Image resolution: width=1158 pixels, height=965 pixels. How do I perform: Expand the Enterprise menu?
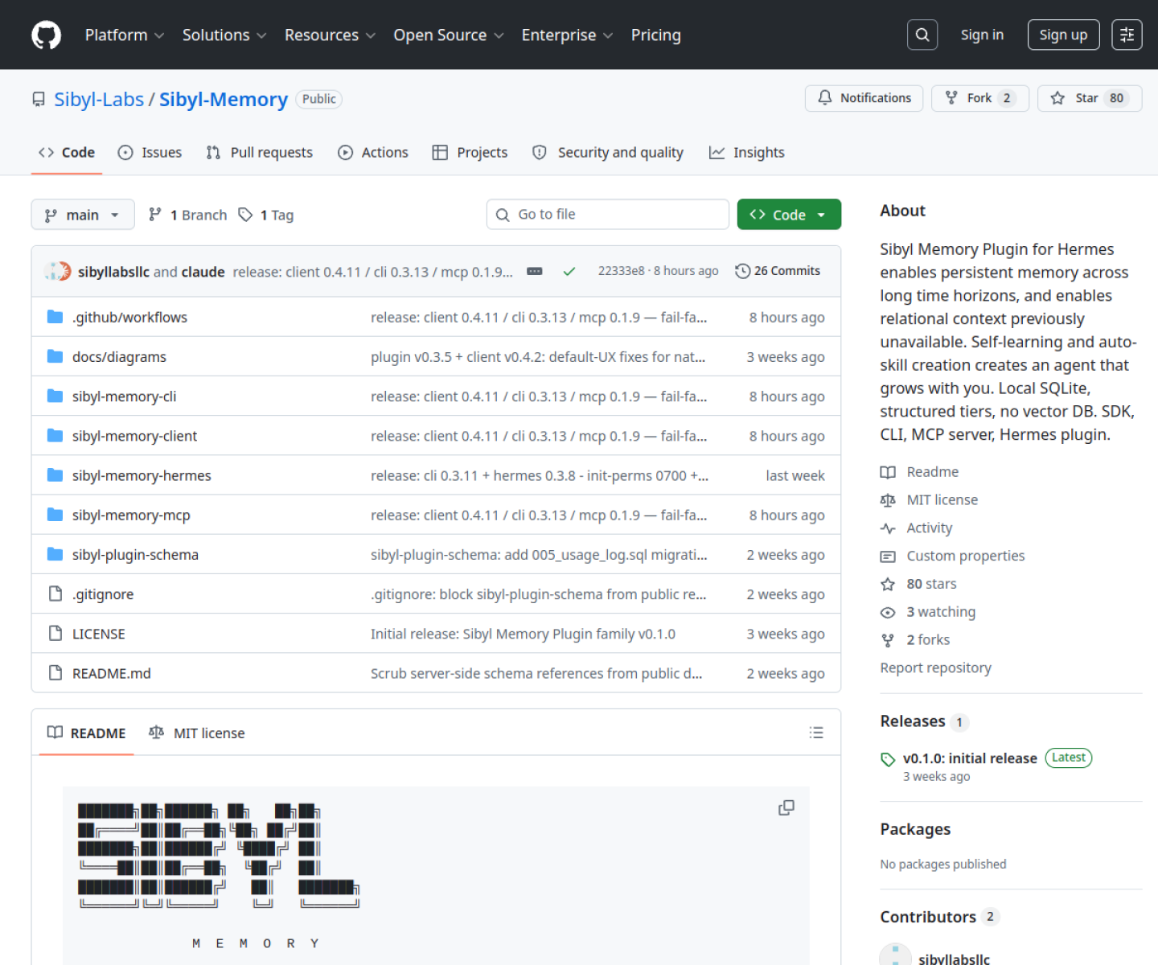click(x=567, y=35)
